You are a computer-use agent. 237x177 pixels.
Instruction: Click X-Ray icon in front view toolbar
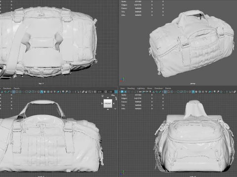[83, 92]
